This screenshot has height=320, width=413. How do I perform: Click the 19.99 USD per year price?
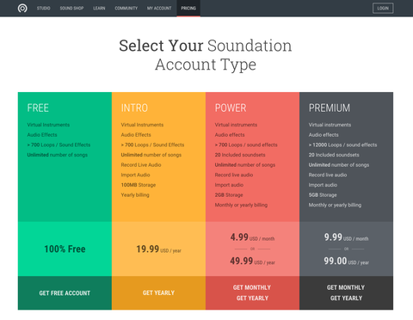pos(158,249)
